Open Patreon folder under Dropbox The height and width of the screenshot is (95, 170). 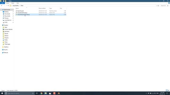click(6, 36)
